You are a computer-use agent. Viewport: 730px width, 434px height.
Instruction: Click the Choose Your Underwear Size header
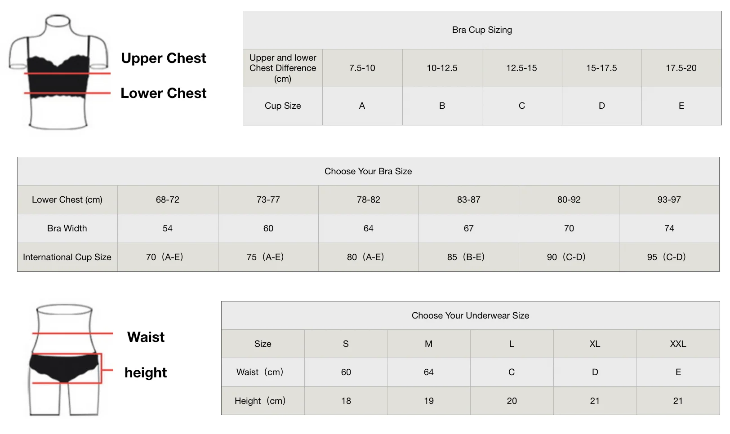tap(471, 315)
